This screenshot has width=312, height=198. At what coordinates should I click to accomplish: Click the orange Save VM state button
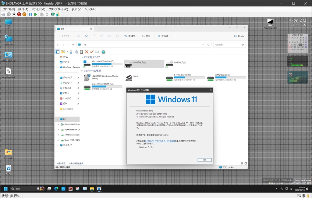[x=24, y=14]
